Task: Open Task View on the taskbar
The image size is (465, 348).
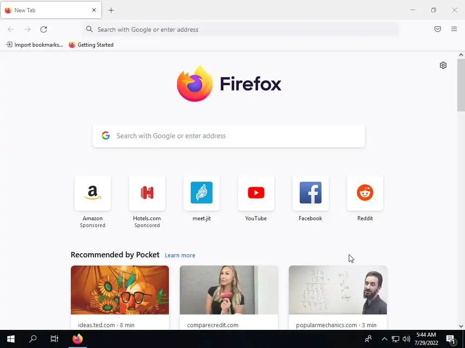Action: coord(54,339)
